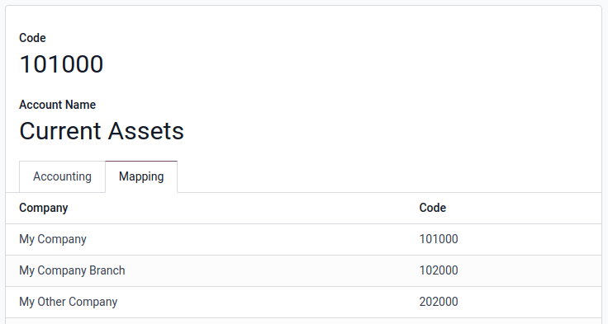Screen dimensions: 608x324
Task: Select the My Company Branch row's empty middle area
Action: tap(272, 270)
